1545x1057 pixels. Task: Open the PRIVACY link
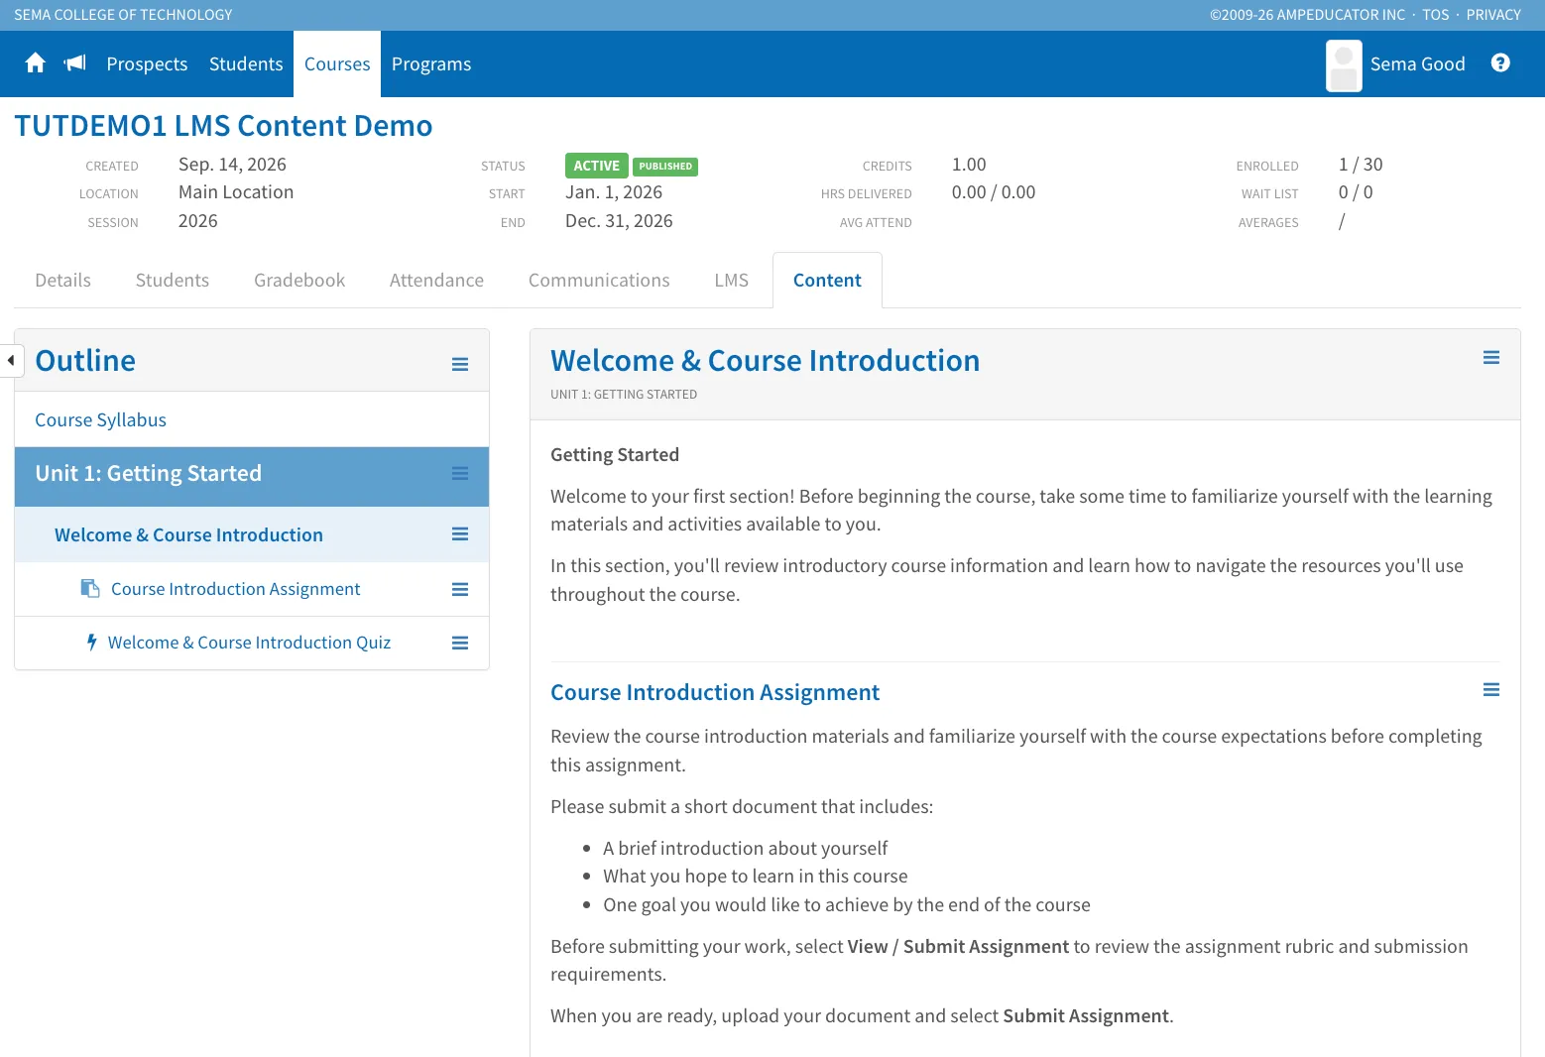click(1493, 15)
